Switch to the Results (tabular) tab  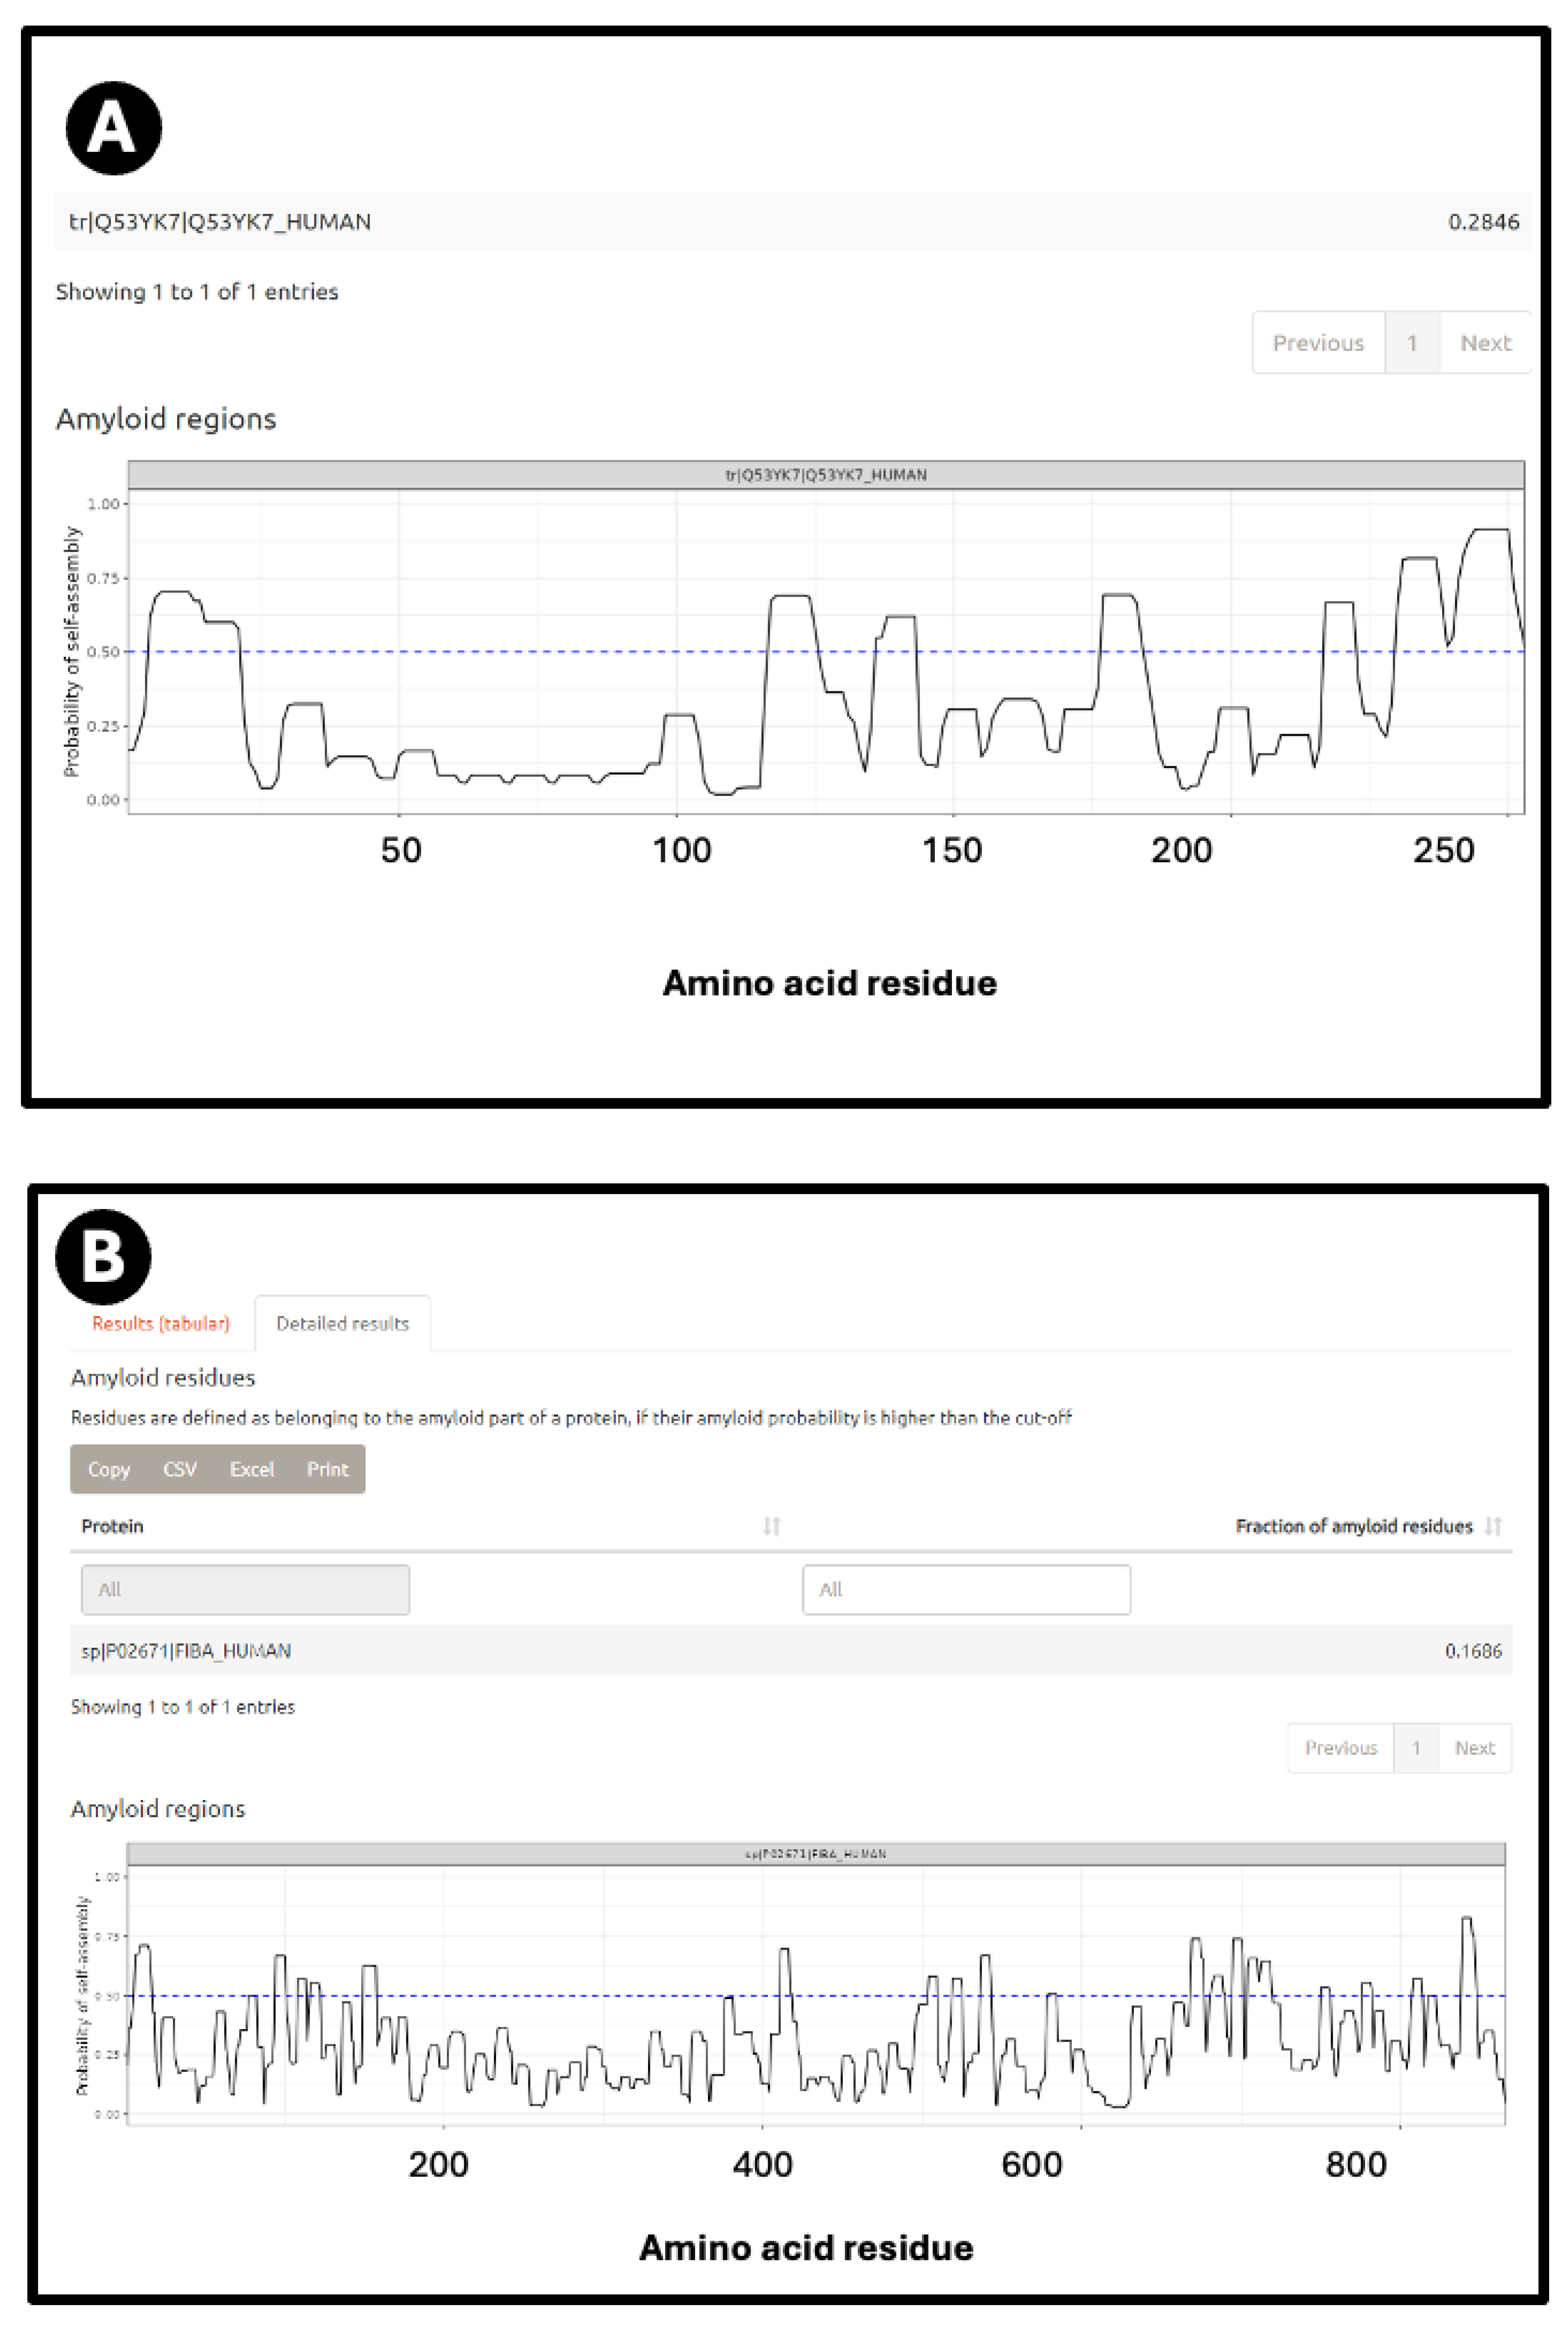pos(160,1323)
